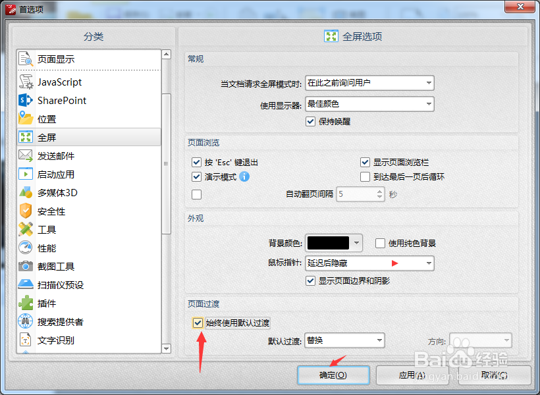Toggle 按 'Esc' 键退出 checkbox

[x=196, y=162]
